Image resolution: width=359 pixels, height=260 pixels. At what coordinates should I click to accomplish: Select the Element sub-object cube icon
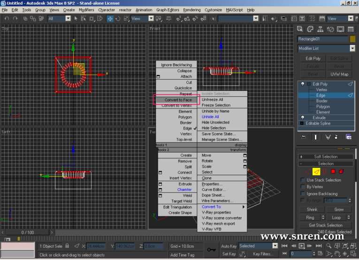pos(341,171)
